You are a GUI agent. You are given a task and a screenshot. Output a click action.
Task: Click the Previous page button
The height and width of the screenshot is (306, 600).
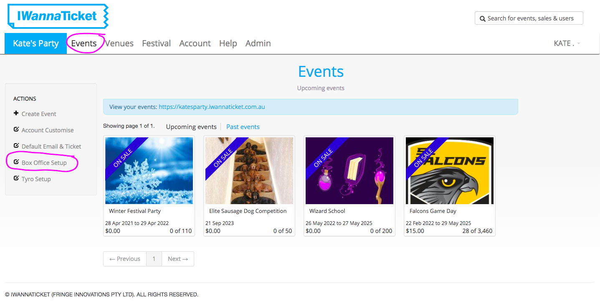(125, 259)
